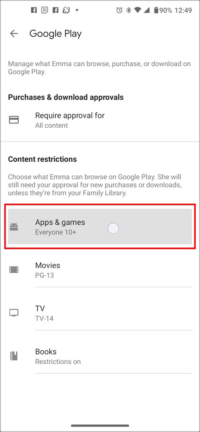
Task: Tap the battery indicator icon
Action: [x=157, y=11]
